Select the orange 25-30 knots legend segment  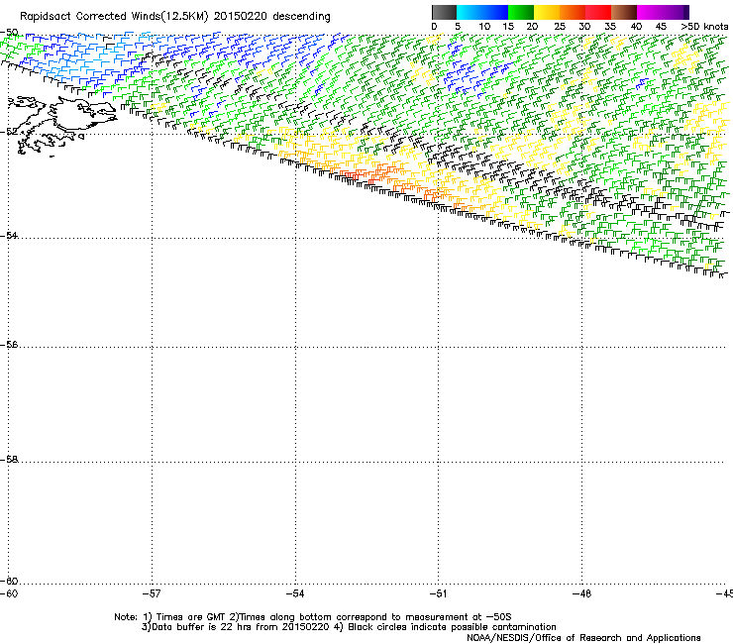coord(573,13)
